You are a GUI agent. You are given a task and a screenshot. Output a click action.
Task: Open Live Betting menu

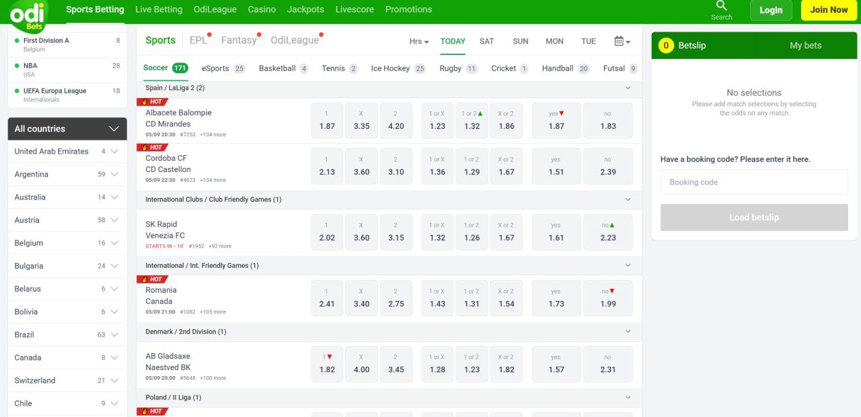click(159, 9)
